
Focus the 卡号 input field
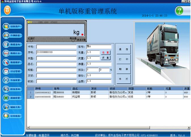pyautogui.click(x=56, y=47)
